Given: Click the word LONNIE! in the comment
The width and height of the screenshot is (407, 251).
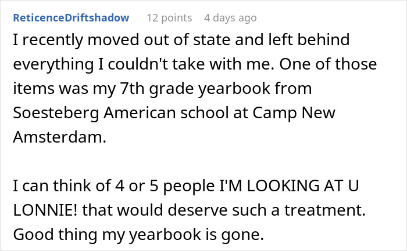Looking at the screenshot, I should (45, 210).
